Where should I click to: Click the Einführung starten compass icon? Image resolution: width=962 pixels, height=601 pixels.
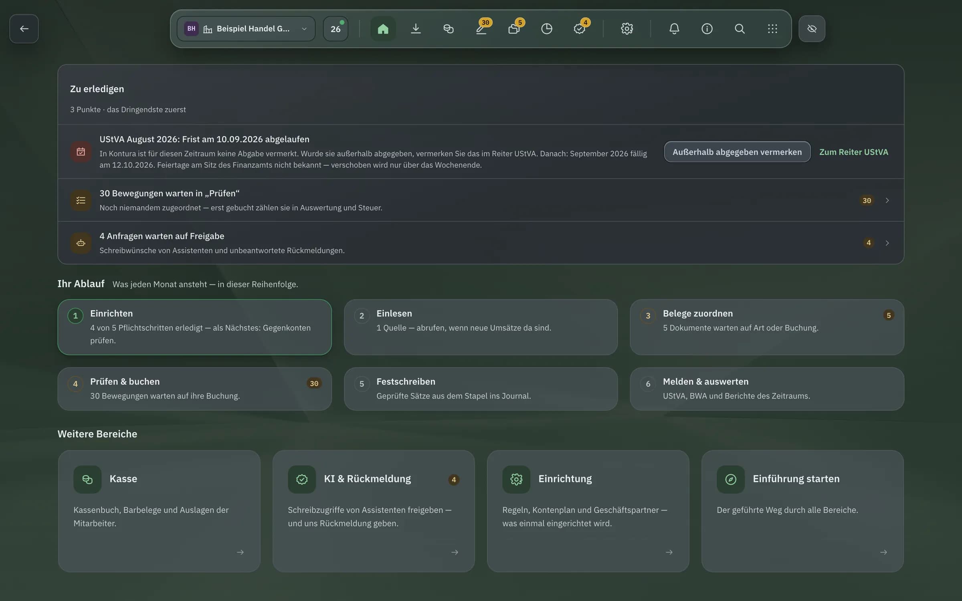point(731,479)
